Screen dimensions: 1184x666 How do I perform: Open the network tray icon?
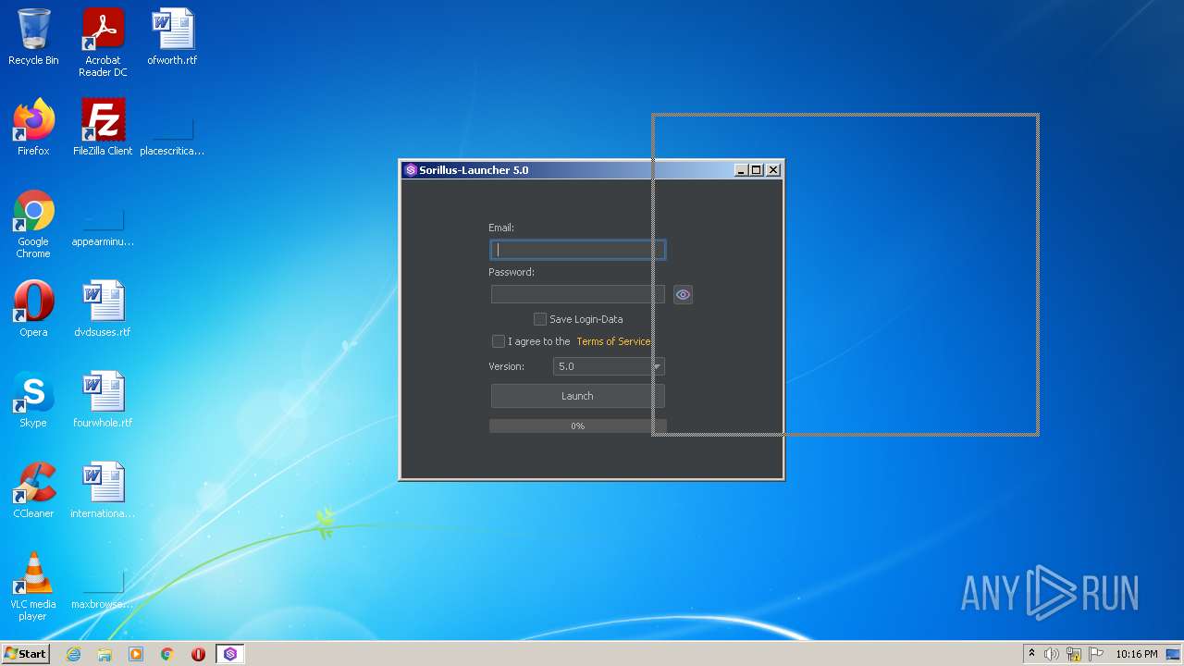[x=1074, y=654]
